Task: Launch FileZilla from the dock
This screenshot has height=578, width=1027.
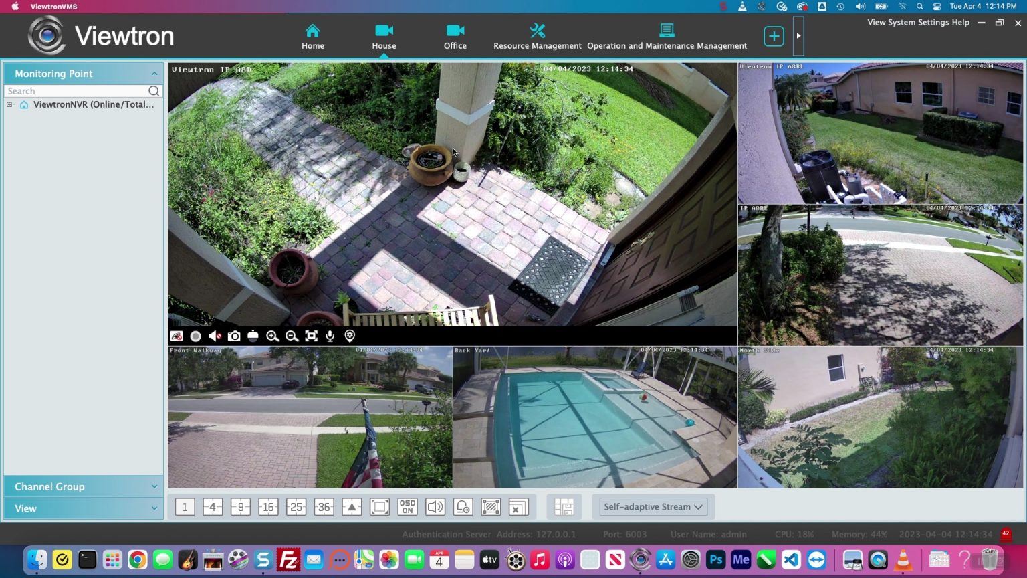Action: tap(288, 559)
